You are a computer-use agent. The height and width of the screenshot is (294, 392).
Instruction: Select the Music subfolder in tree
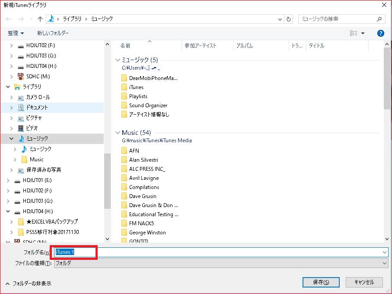pyautogui.click(x=36, y=160)
